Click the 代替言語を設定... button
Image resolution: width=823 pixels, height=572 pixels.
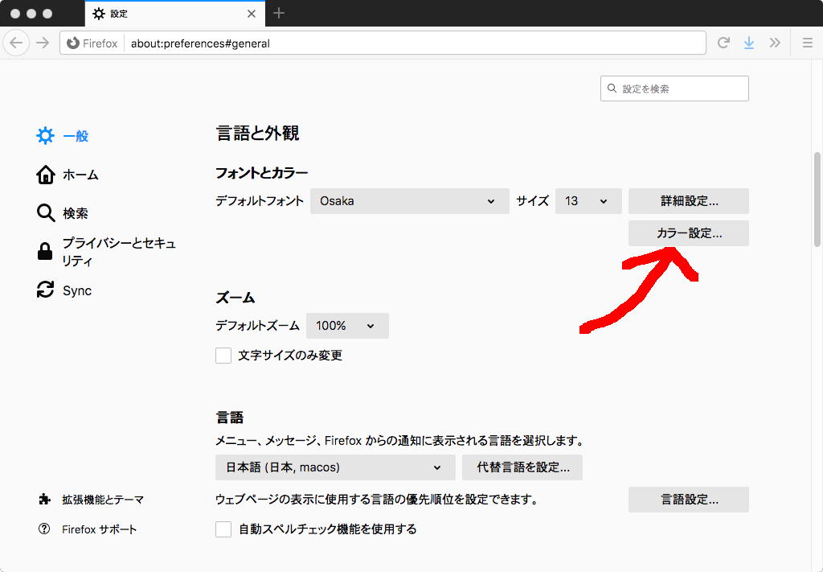click(x=522, y=467)
